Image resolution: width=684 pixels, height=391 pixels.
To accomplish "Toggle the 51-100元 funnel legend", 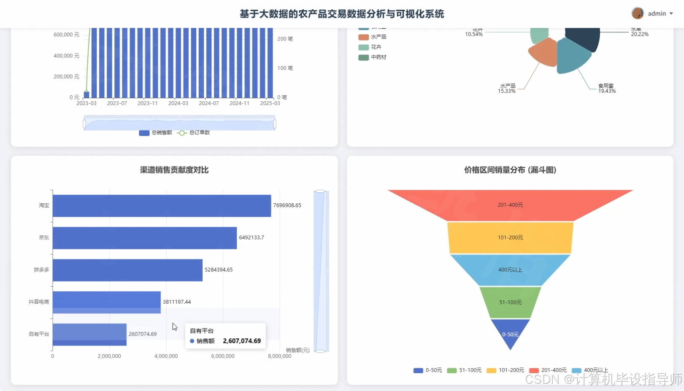I will click(464, 370).
